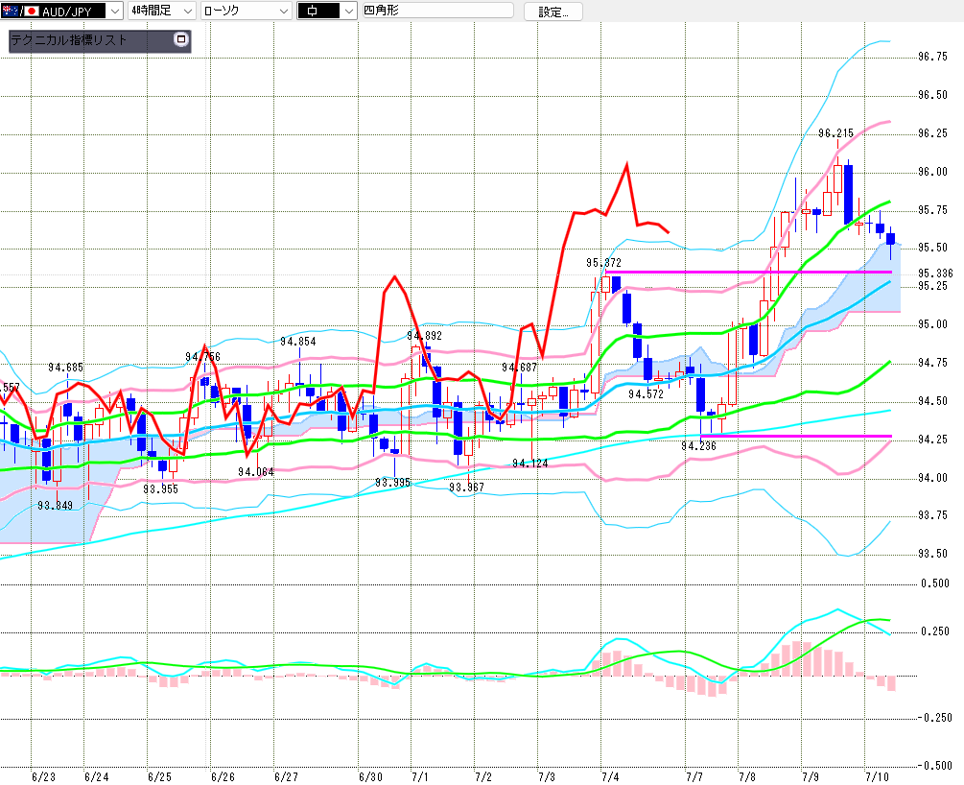Click the -0.500 oscillator axis label
The height and width of the screenshot is (785, 964).
pyautogui.click(x=934, y=765)
